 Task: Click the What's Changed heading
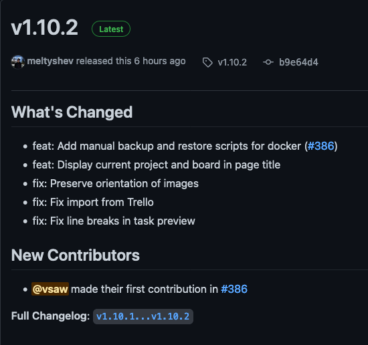(x=72, y=112)
